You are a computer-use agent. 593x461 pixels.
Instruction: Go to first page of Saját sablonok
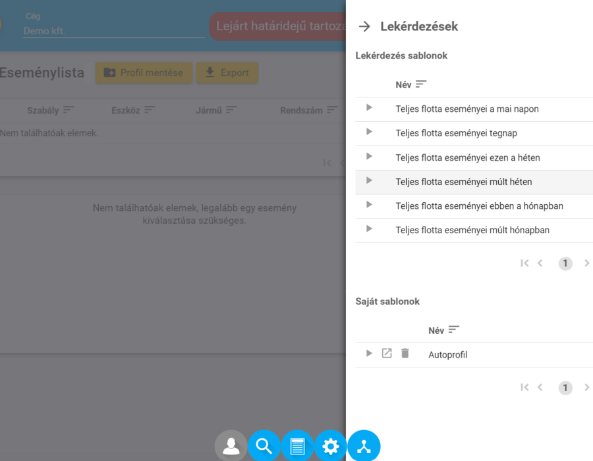(524, 387)
